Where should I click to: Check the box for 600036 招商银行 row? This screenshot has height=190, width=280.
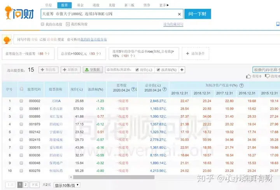(21, 155)
